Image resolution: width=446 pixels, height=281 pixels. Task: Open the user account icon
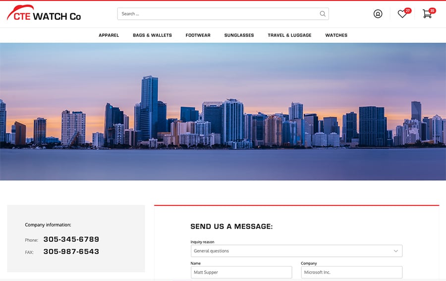click(x=378, y=14)
